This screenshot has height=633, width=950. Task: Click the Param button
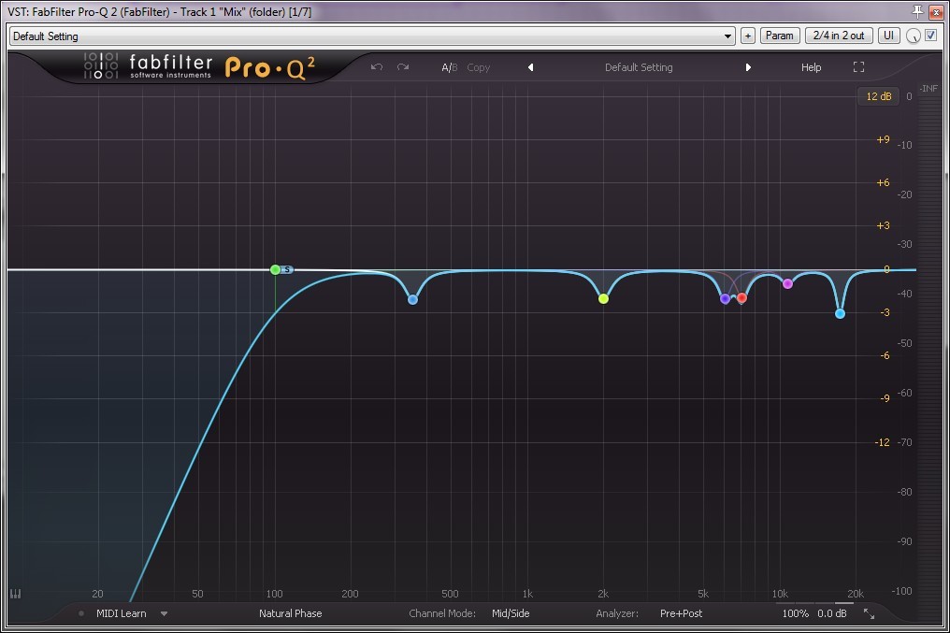[x=780, y=36]
